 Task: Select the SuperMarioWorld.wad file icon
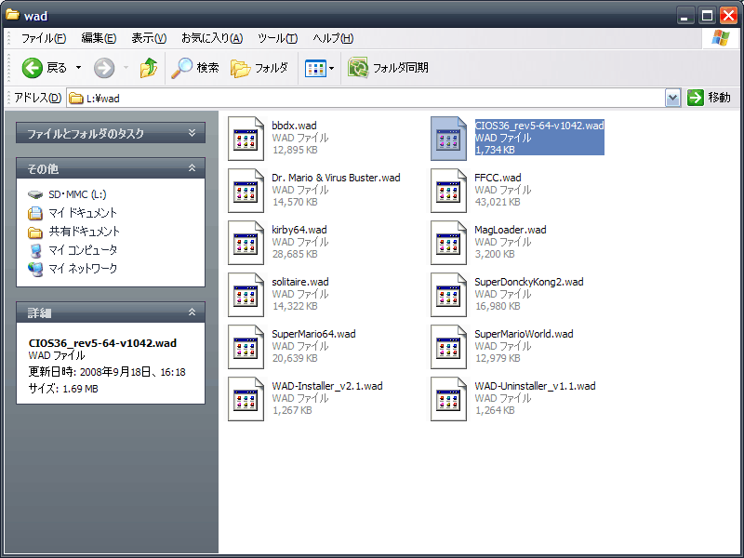pos(448,347)
